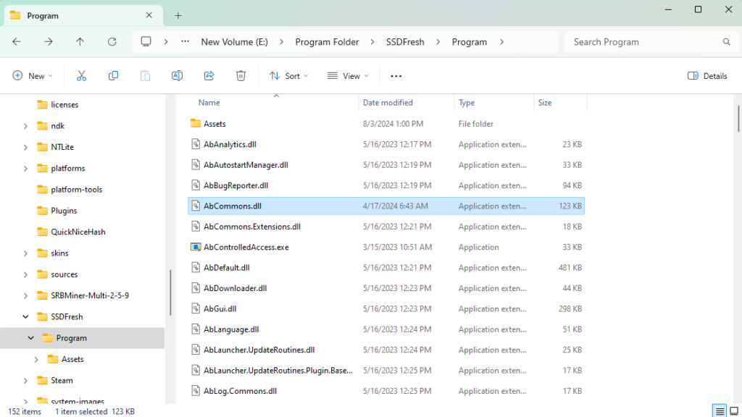Viewport: 742px width, 417px height.
Task: Open the View dropdown menu
Action: [348, 76]
